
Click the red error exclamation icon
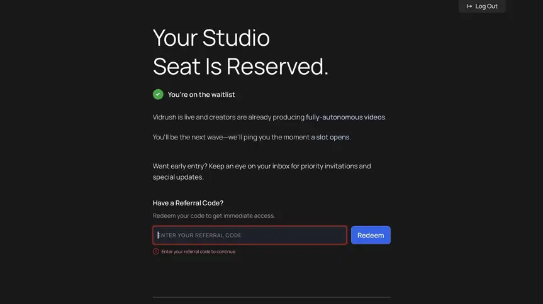156,251
